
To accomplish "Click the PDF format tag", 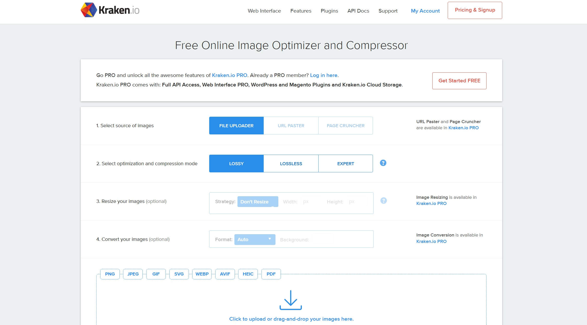I will click(271, 274).
